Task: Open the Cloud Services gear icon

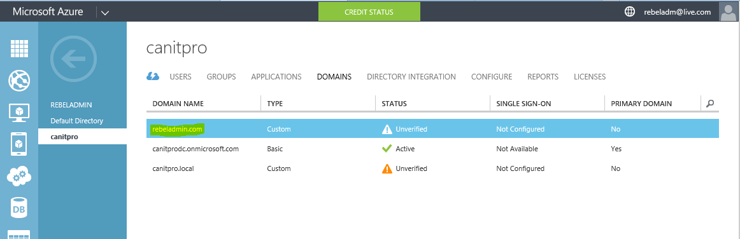Action: coord(19,176)
